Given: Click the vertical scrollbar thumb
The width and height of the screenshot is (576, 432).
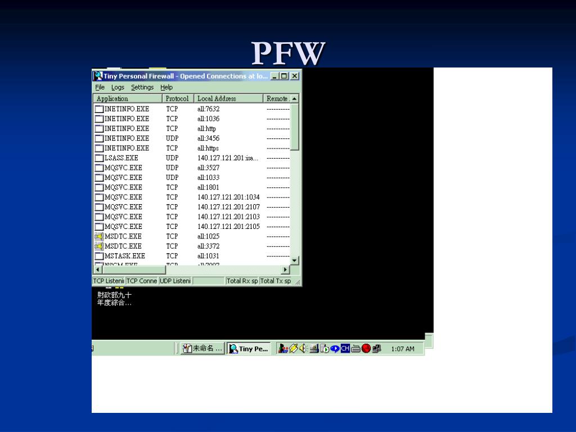Looking at the screenshot, I should click(295, 127).
